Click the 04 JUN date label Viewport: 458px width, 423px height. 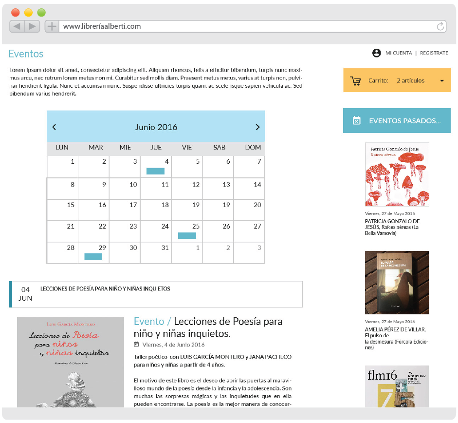pos(25,294)
